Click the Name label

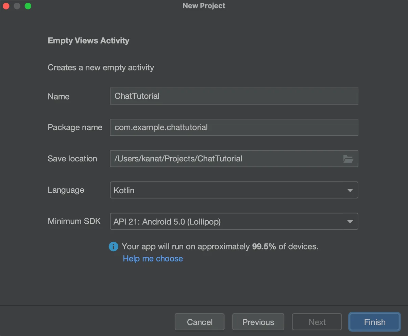(x=58, y=96)
